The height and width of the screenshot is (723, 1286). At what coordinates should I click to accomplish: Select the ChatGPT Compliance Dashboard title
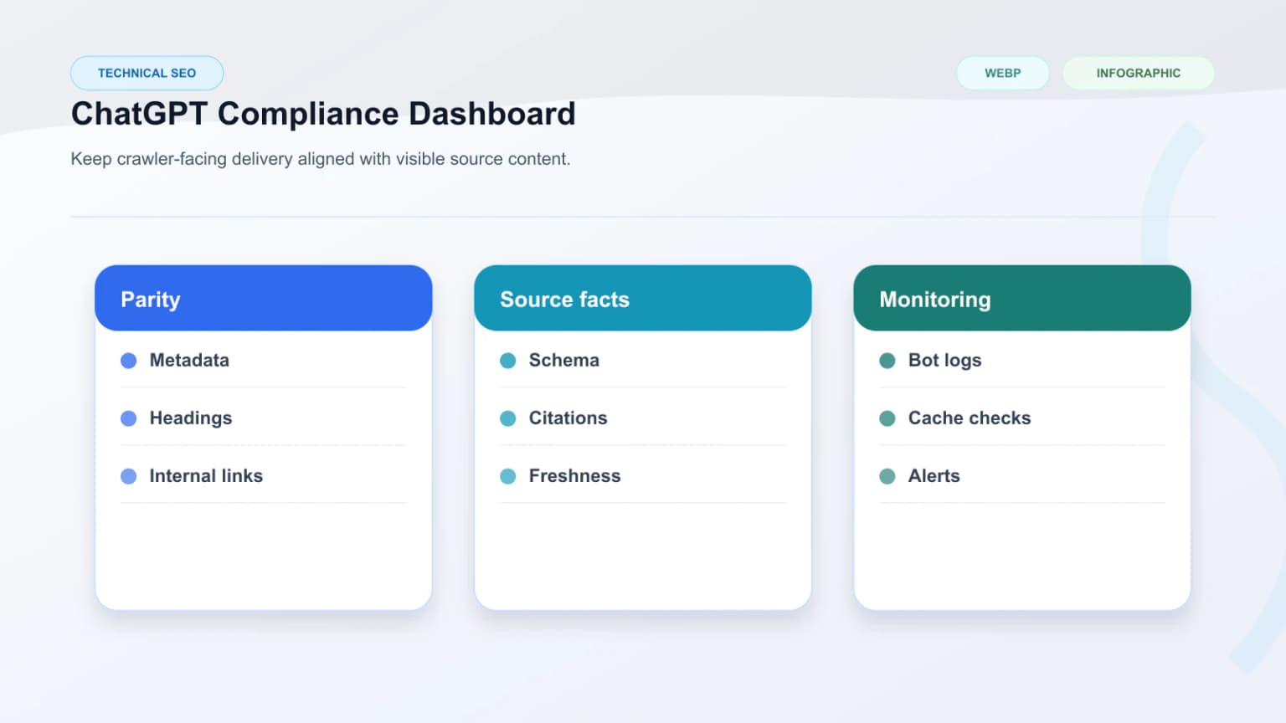click(x=323, y=114)
